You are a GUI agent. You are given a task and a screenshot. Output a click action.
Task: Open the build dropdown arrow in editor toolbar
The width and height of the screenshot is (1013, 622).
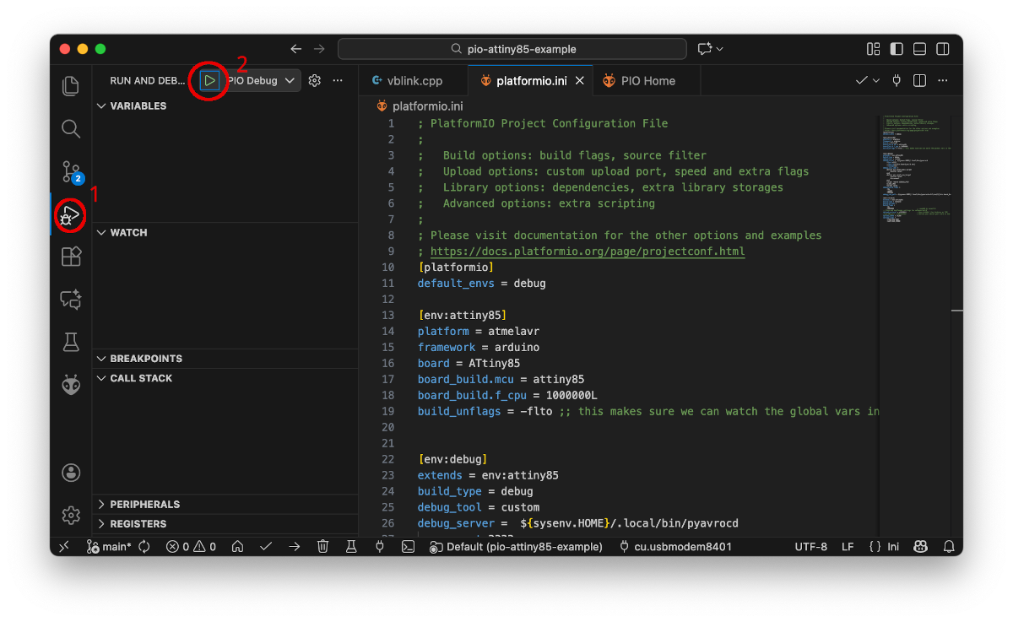pos(876,81)
